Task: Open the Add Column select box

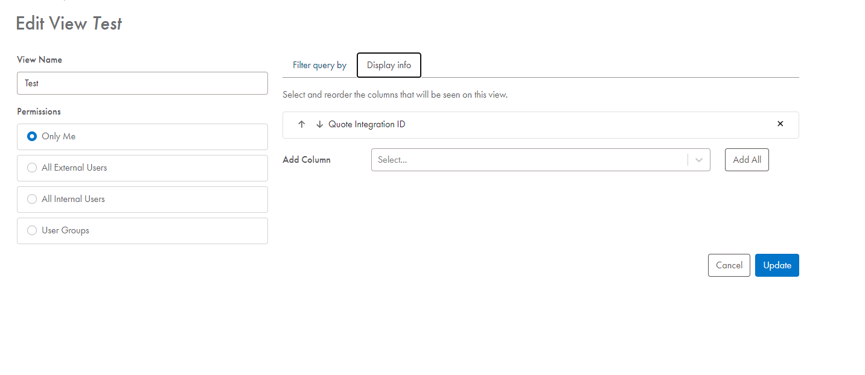Action: pyautogui.click(x=528, y=160)
